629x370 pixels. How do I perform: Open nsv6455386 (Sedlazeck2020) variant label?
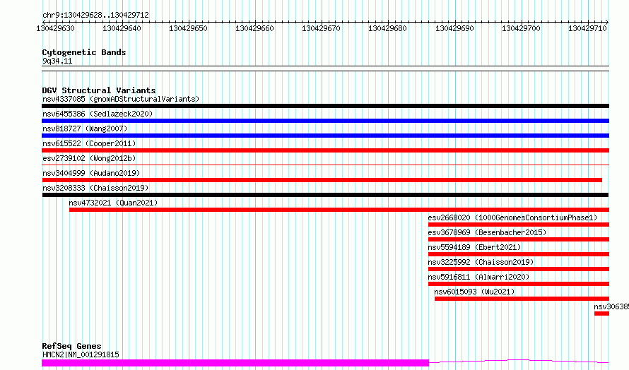[x=98, y=114]
